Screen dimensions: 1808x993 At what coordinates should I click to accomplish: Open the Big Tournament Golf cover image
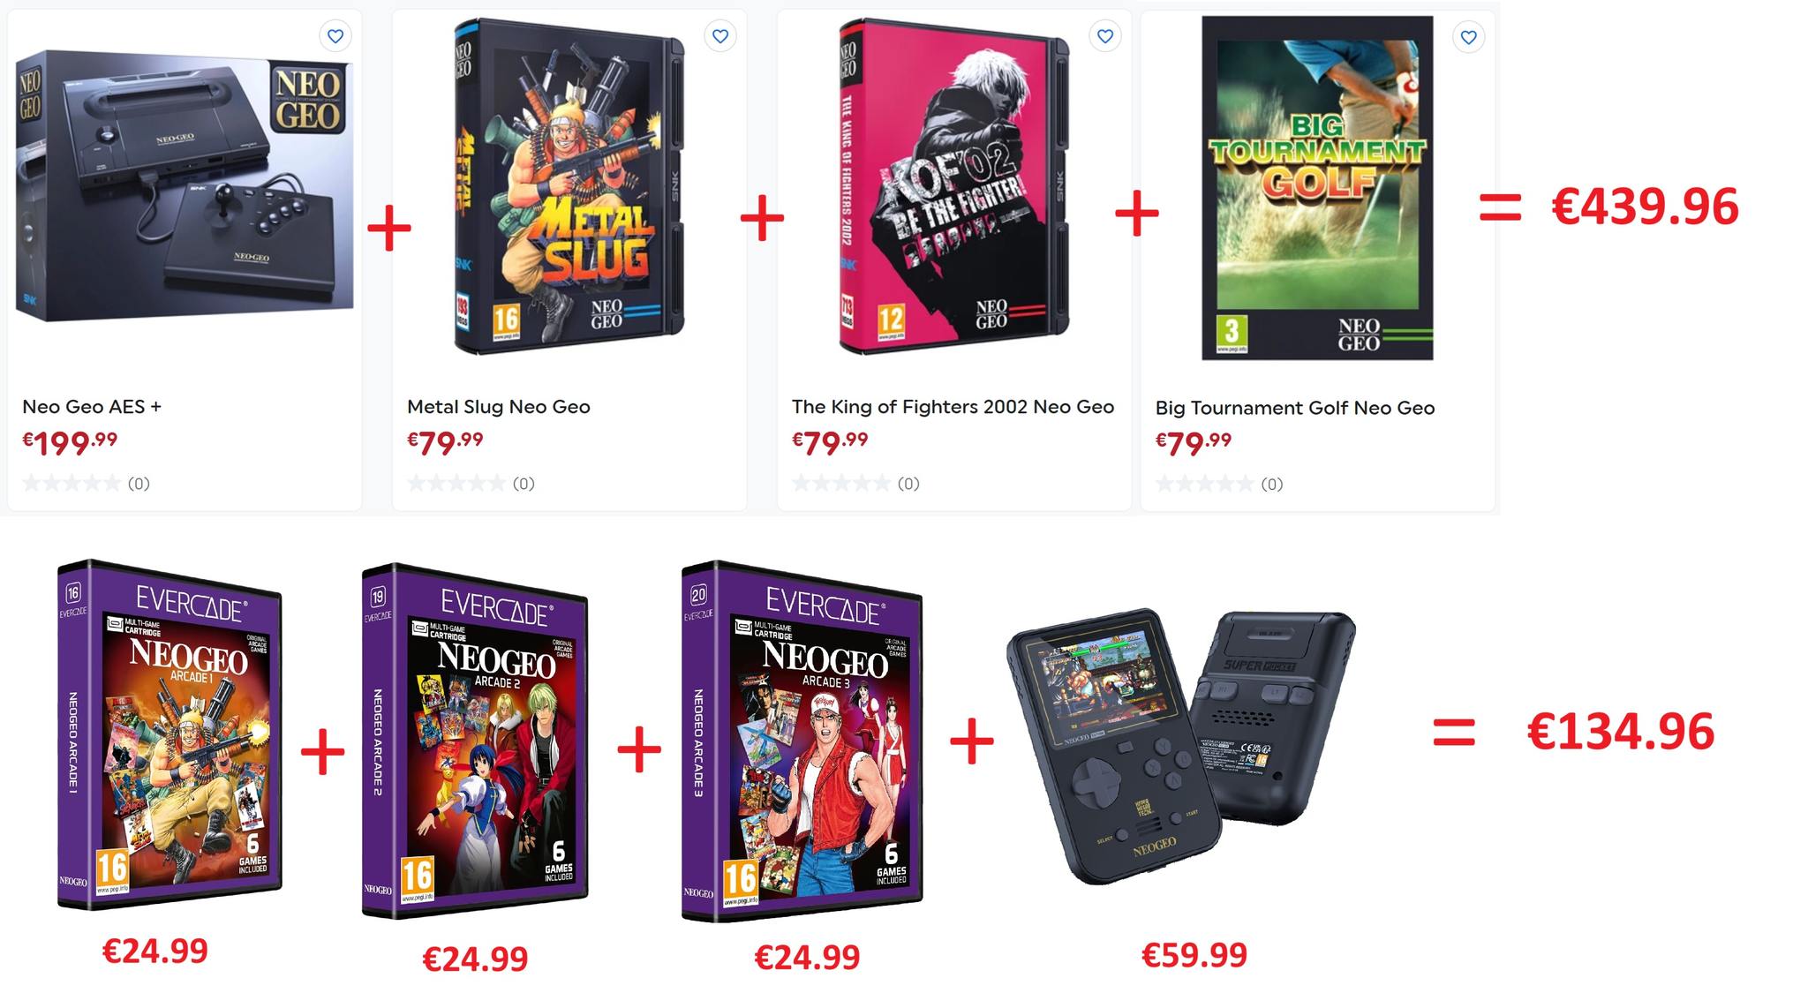1317,188
